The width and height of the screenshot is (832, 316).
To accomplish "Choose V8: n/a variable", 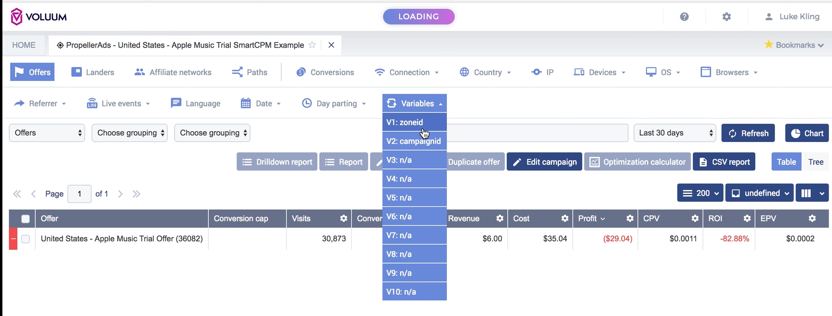I will (x=415, y=254).
